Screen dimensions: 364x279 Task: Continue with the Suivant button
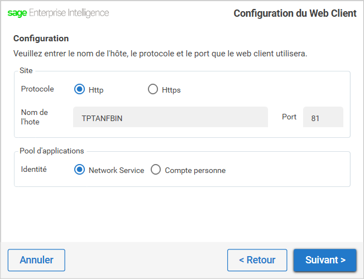pos(325,260)
